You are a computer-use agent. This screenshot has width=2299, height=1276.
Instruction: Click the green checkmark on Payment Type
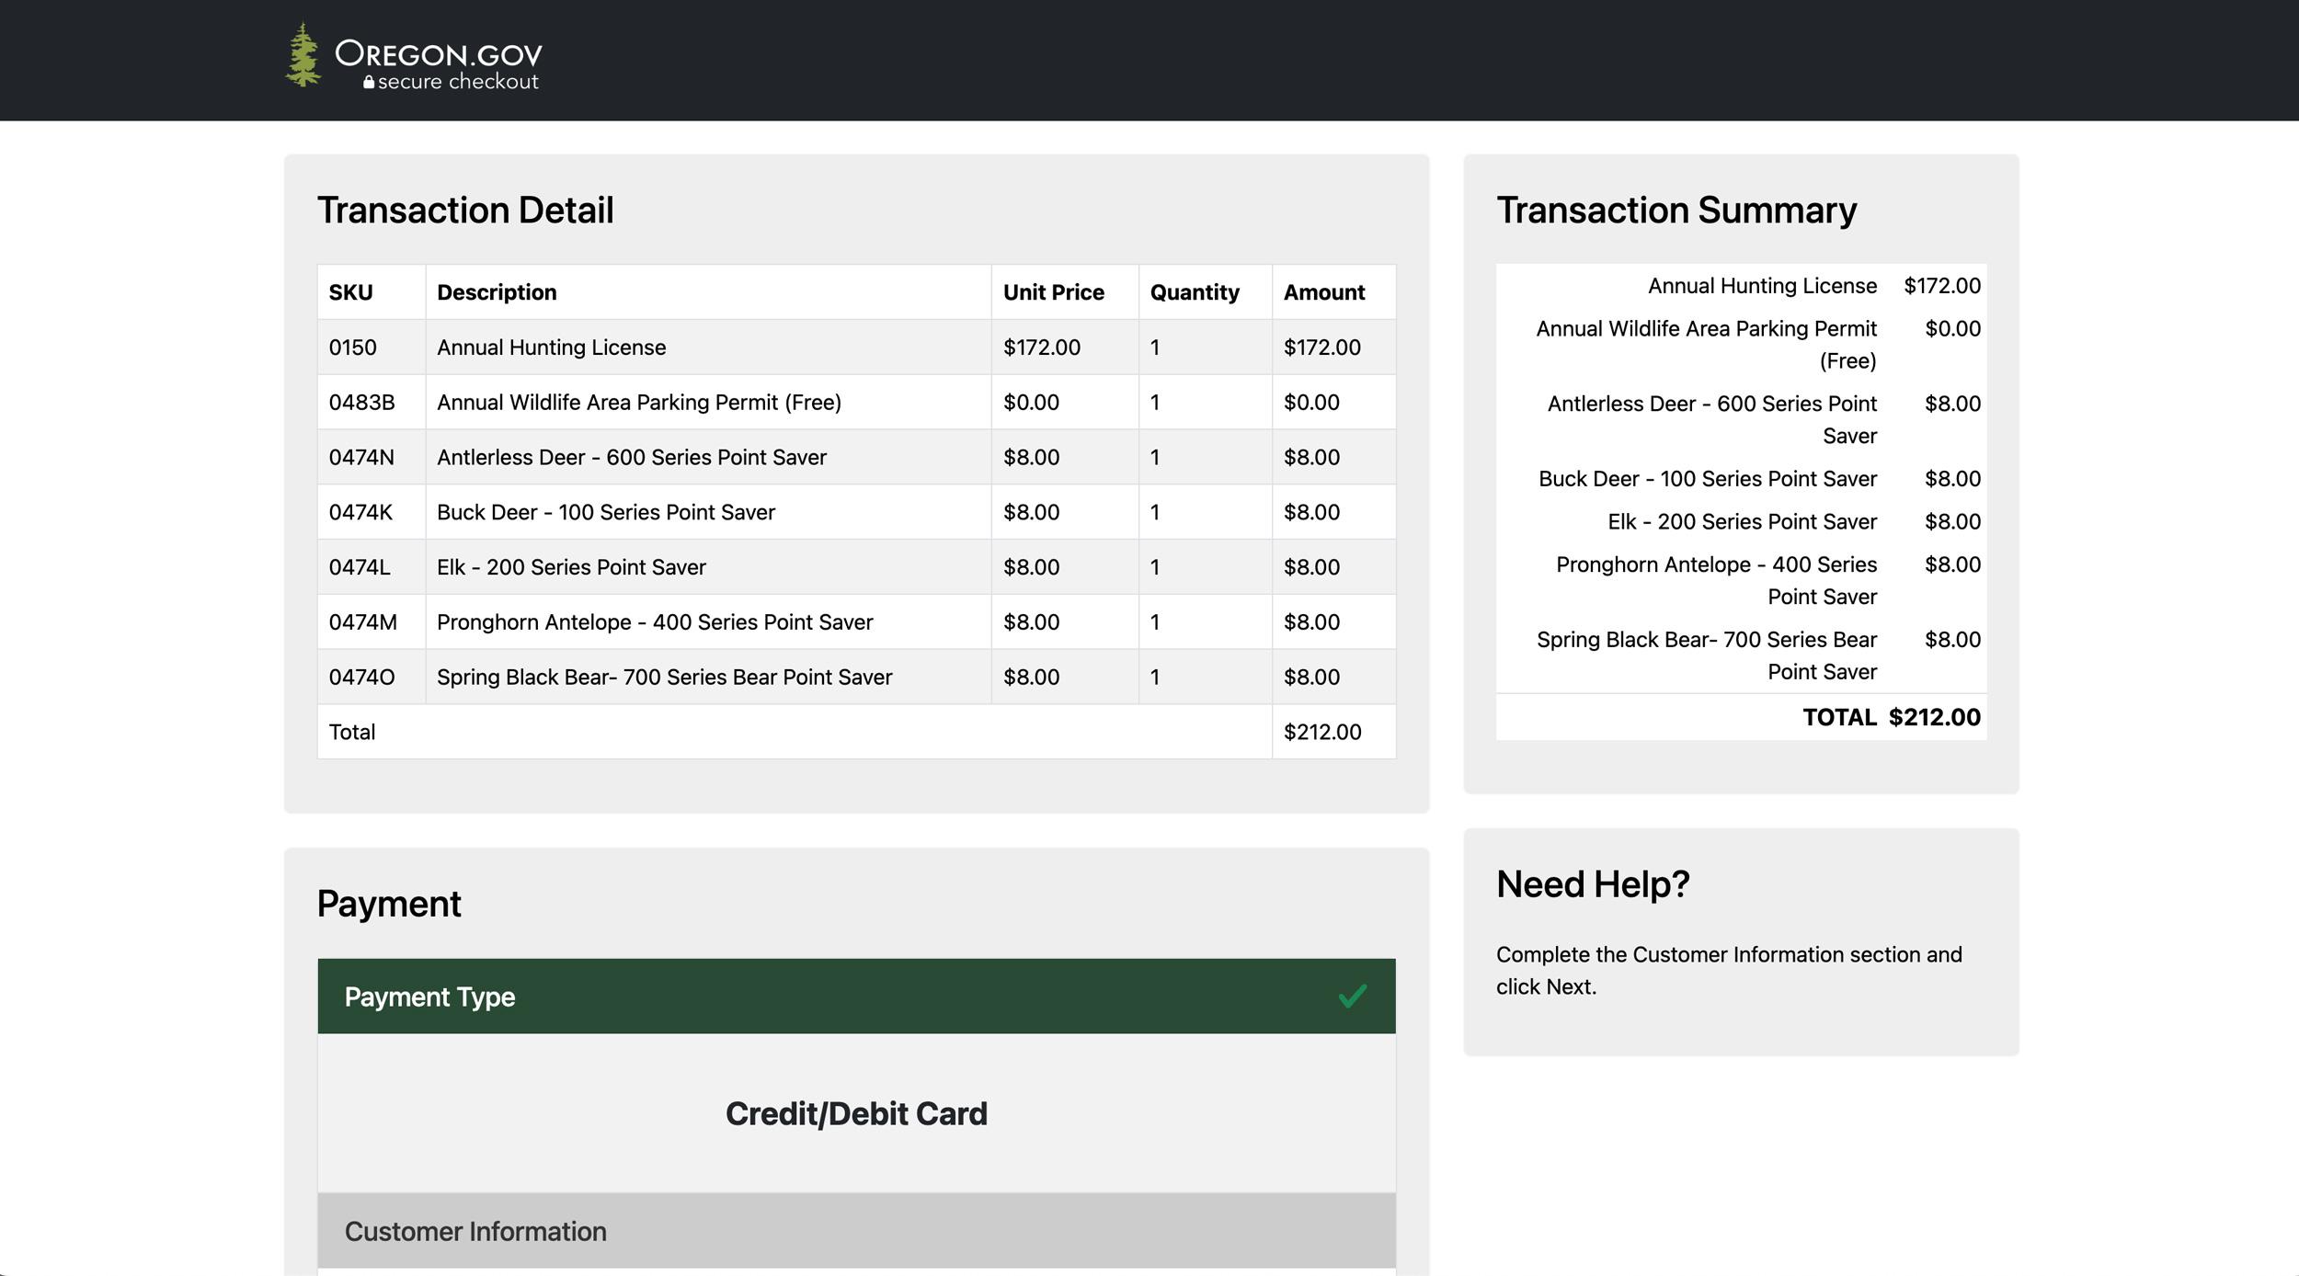1352,997
